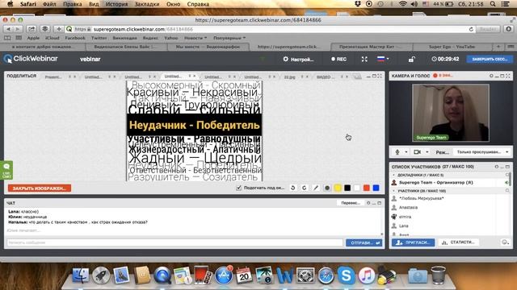Click the presenter video thumbnail
This screenshot has height=290, width=517.
[x=451, y=113]
